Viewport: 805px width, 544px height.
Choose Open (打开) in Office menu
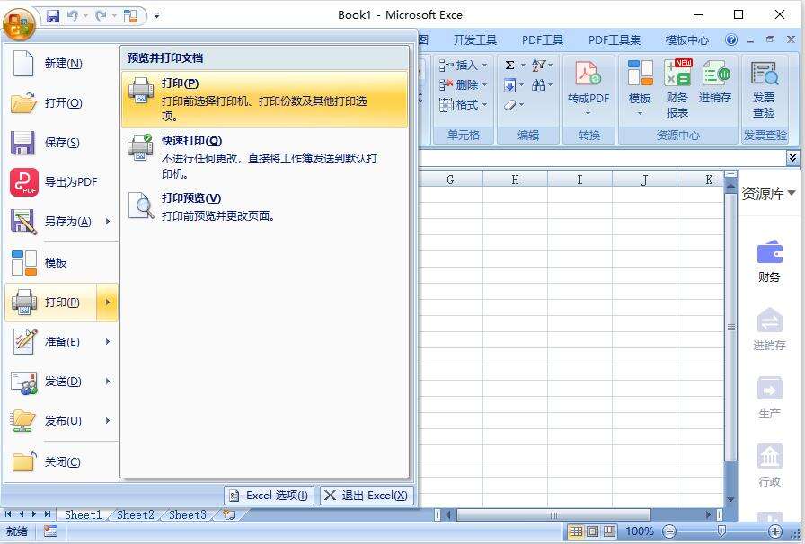pyautogui.click(x=62, y=102)
